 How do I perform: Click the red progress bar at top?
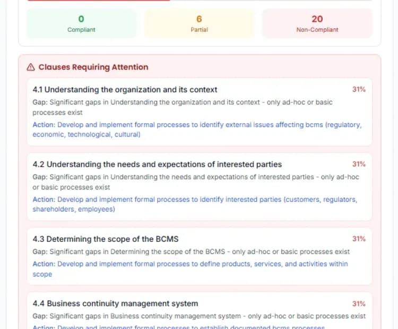[x=98, y=1]
